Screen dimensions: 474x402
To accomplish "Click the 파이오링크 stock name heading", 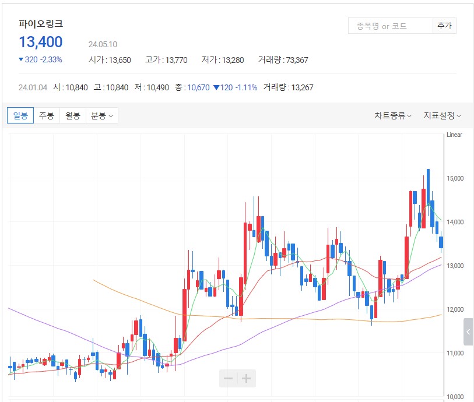I will [x=41, y=24].
